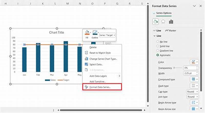
Task: Select the Gradient line radio option
Action: click(x=158, y=51)
